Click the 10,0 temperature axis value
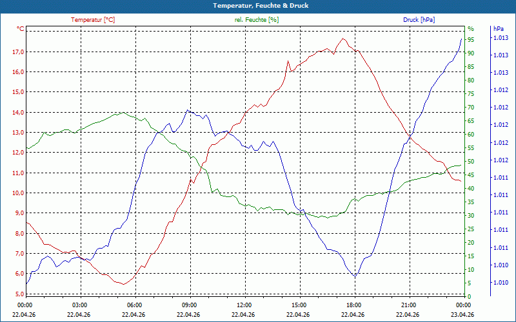The width and height of the screenshot is (516, 322). point(18,193)
